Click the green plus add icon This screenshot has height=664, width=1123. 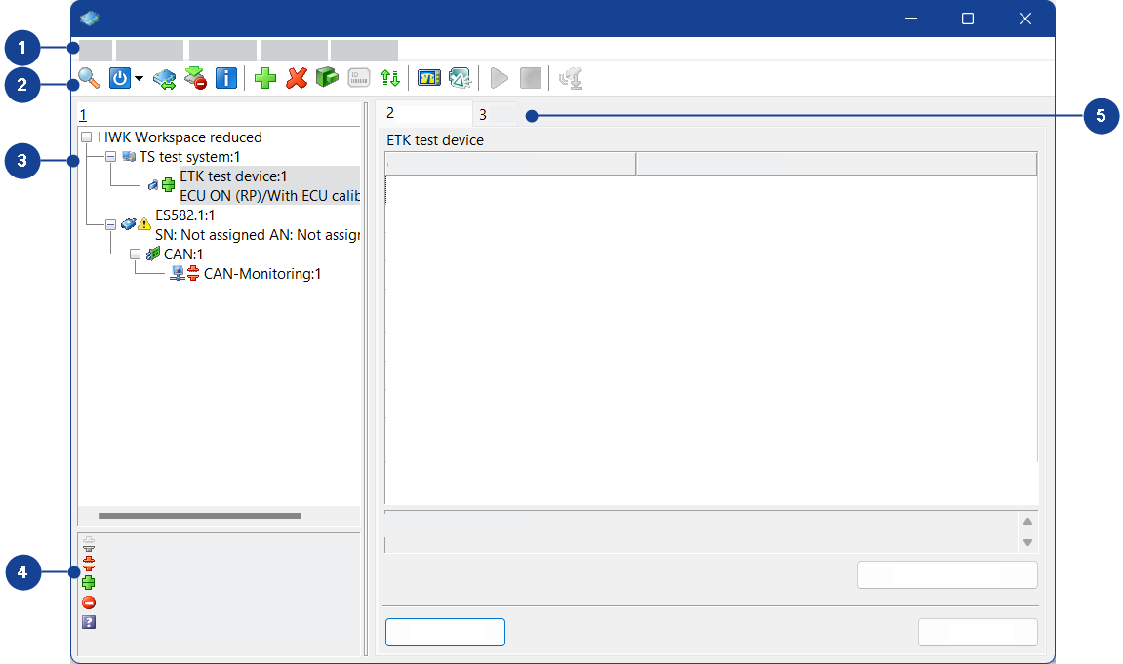coord(265,78)
